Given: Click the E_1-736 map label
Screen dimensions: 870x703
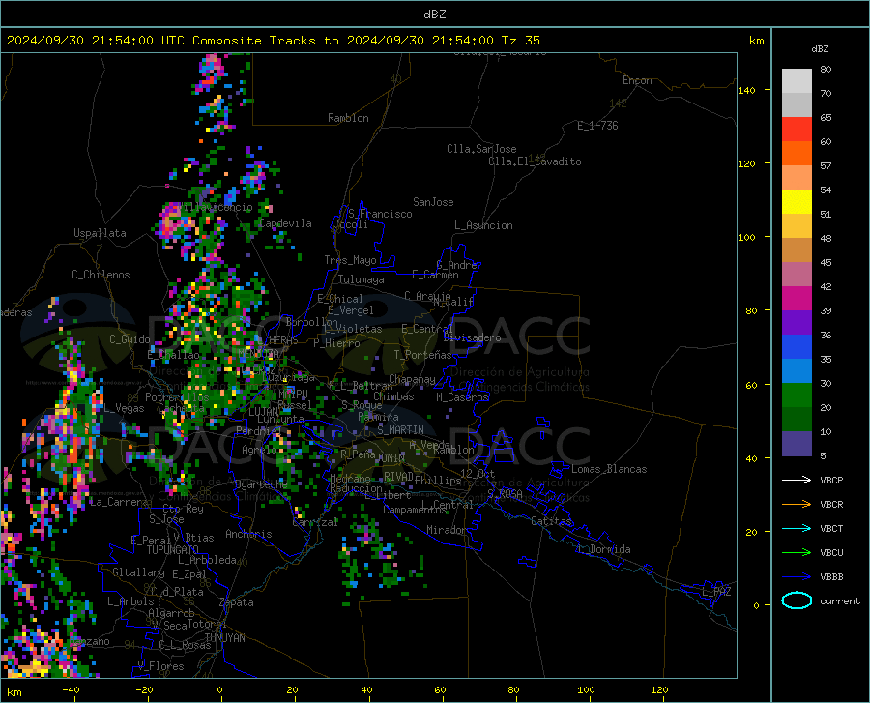Looking at the screenshot, I should pos(597,126).
